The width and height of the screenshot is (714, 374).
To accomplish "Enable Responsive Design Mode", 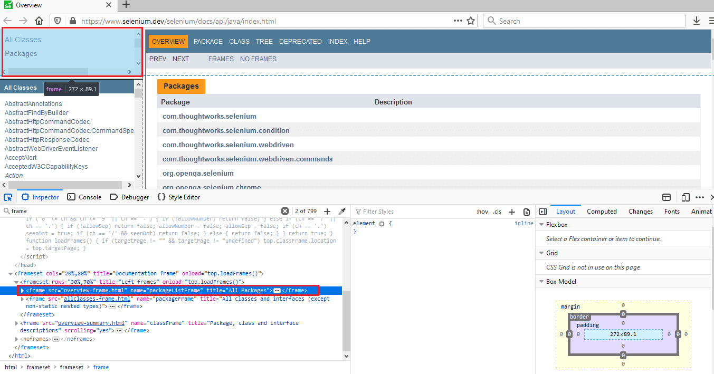I will pyautogui.click(x=685, y=197).
